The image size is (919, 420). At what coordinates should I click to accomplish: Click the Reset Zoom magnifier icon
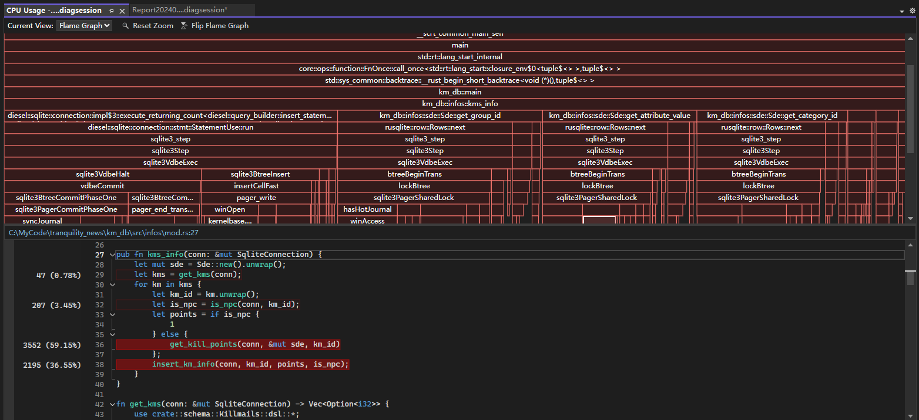(126, 26)
